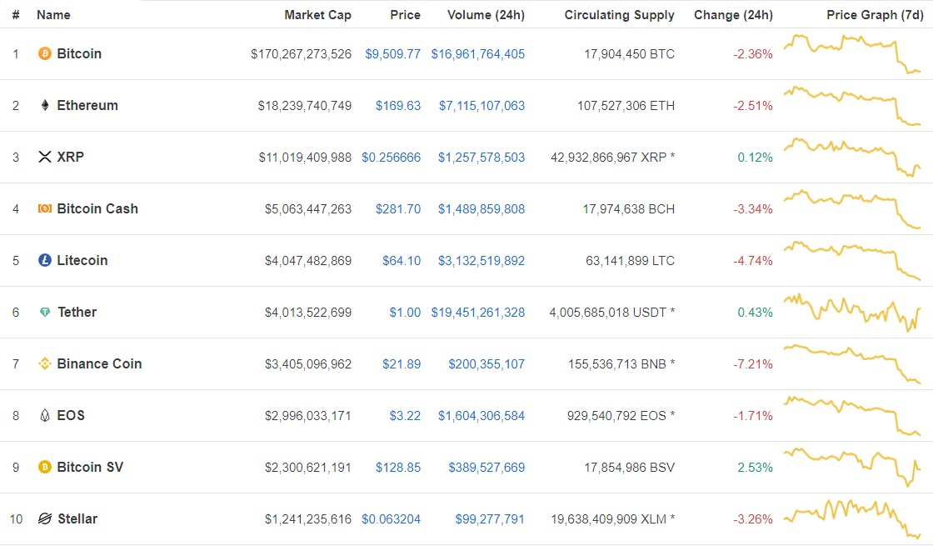Open the EOS name link
Screen dimensions: 933x546
(x=71, y=416)
